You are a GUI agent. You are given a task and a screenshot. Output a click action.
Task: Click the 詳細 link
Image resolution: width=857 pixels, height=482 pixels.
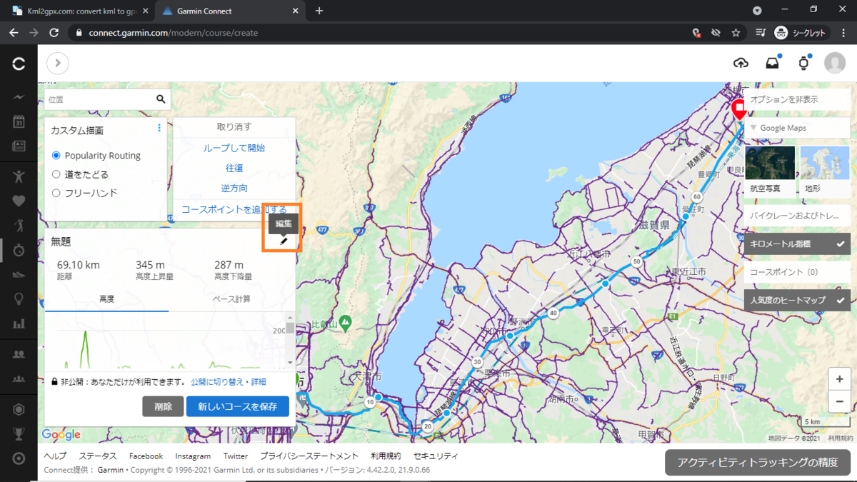[x=259, y=382]
